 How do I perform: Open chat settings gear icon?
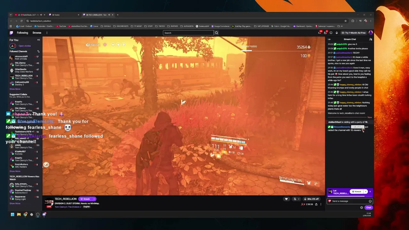(x=362, y=208)
